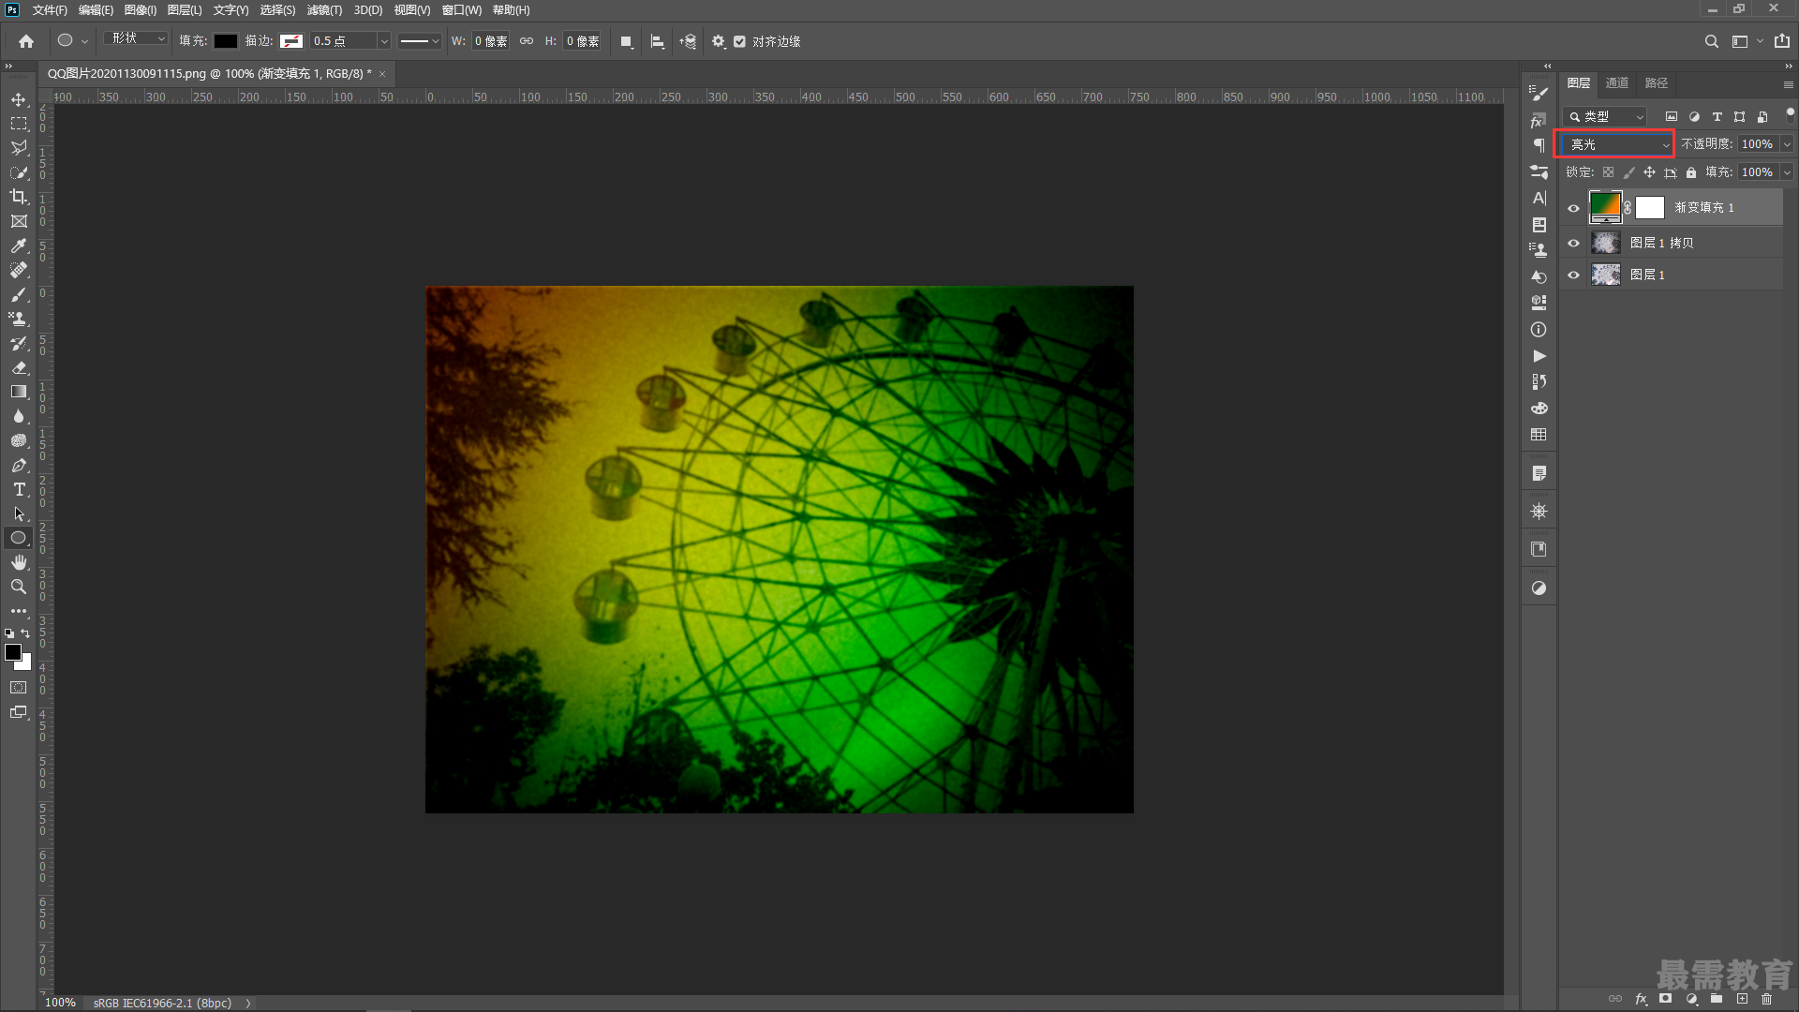The width and height of the screenshot is (1799, 1012).
Task: Toggle lock transparent pixels
Action: [1608, 172]
